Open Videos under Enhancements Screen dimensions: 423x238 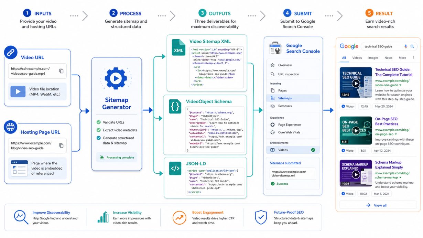(293, 150)
